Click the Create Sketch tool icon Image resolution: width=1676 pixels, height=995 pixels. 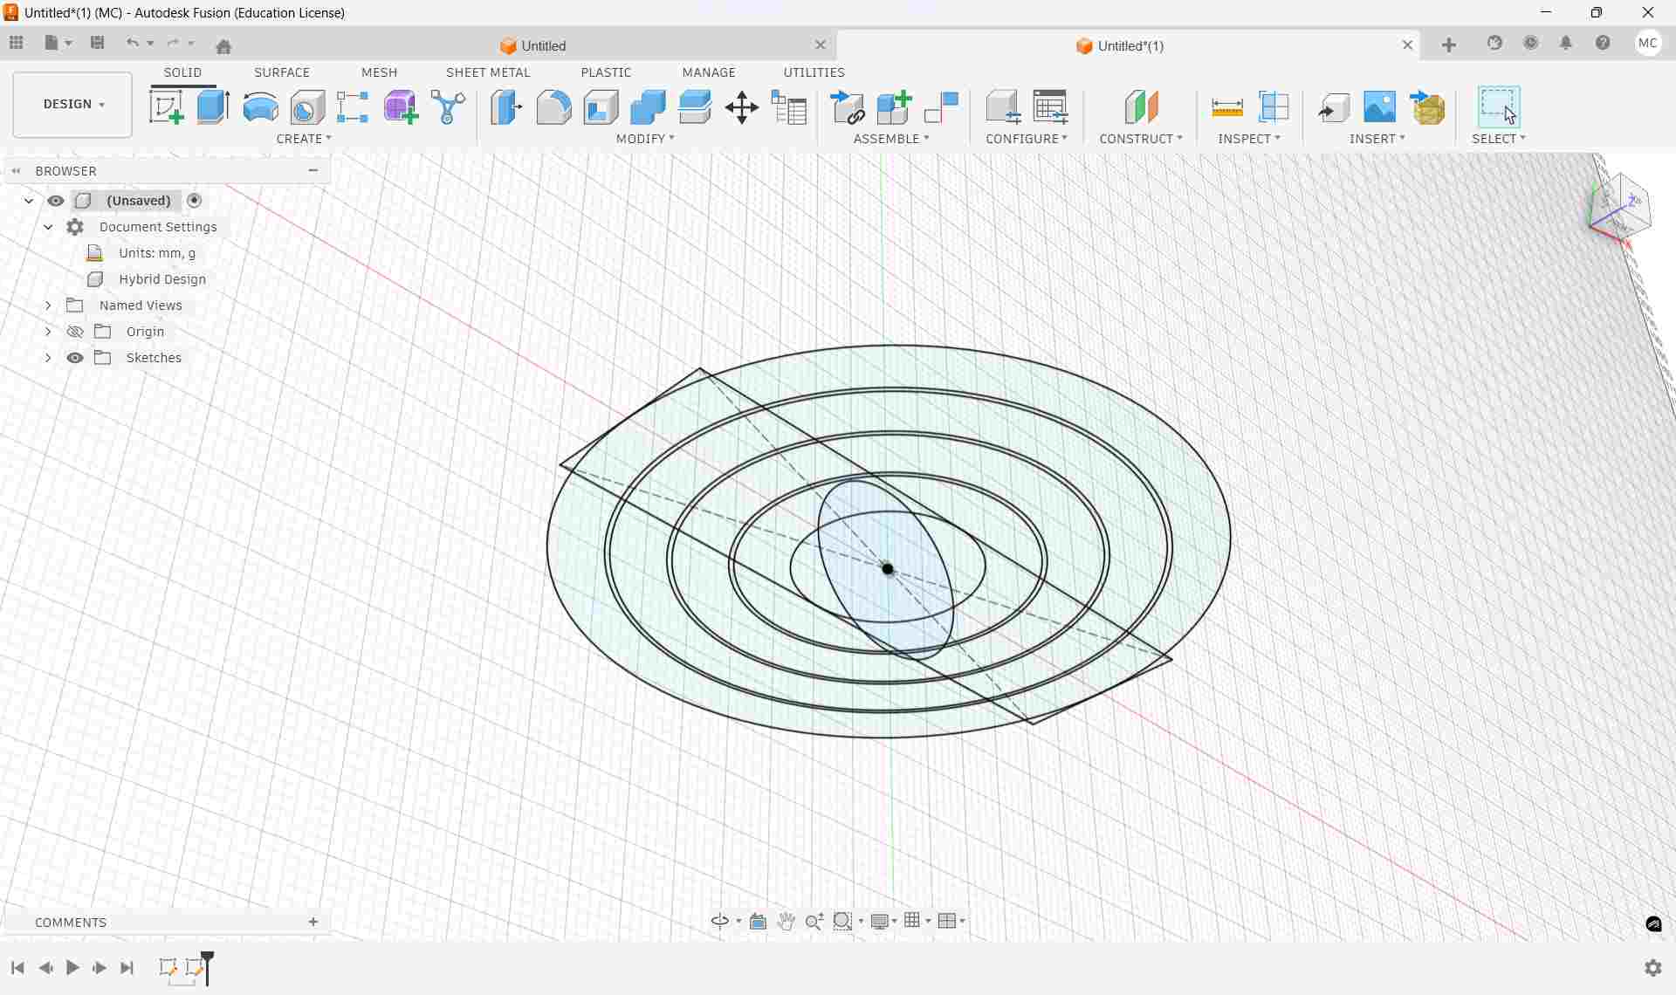coord(166,107)
